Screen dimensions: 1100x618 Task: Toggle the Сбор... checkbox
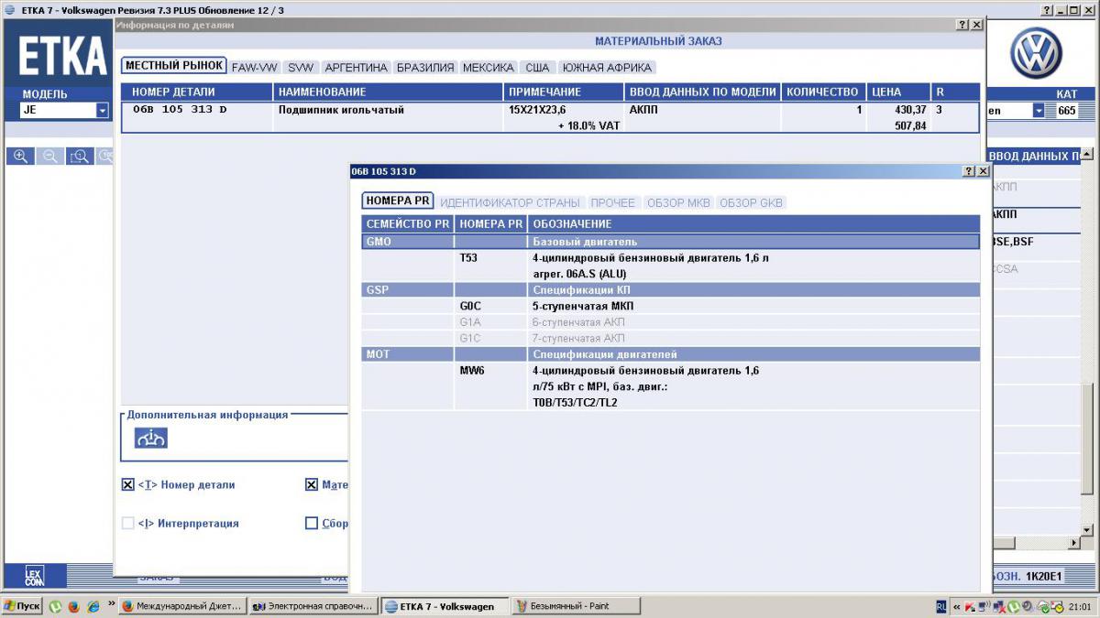[312, 524]
